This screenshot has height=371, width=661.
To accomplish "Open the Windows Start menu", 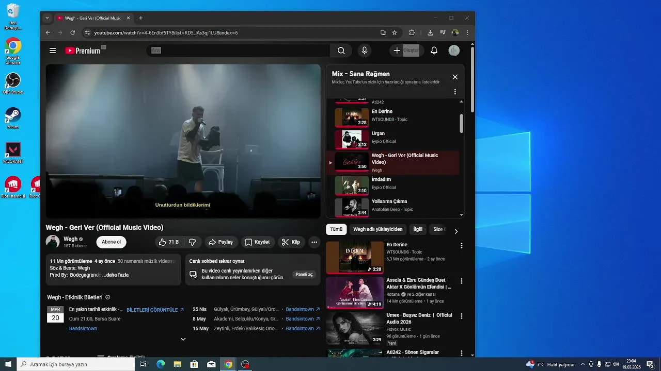I will pos(8,364).
